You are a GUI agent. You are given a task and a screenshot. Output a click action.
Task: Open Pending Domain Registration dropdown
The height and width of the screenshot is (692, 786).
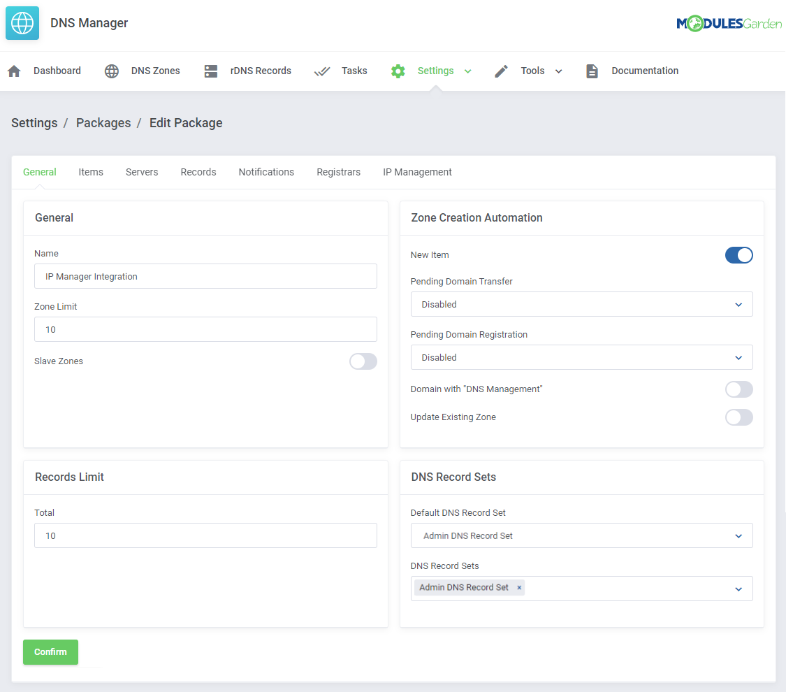581,358
